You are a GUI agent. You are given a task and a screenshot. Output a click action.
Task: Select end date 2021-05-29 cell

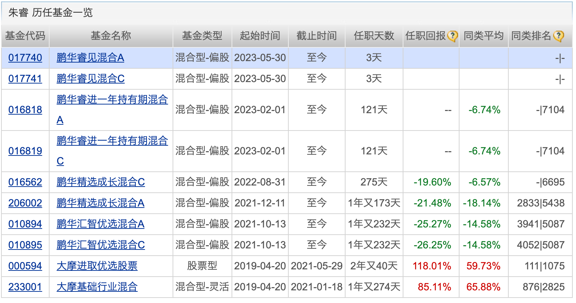point(317,266)
